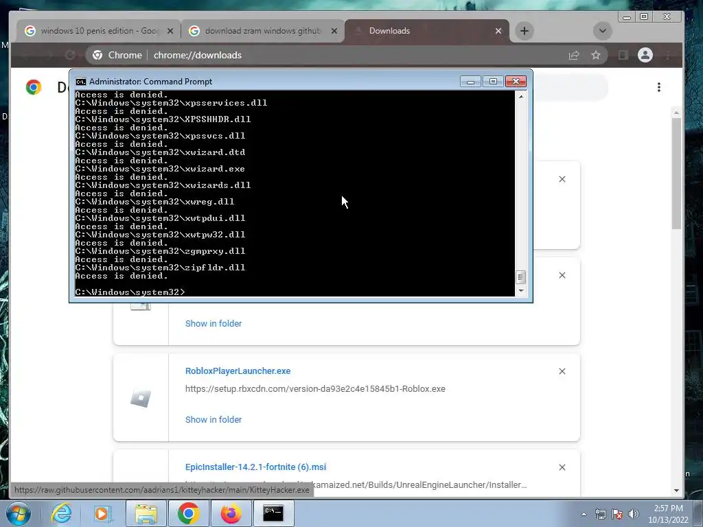Bookmark this page with the star icon
The width and height of the screenshot is (703, 527).
(x=595, y=55)
